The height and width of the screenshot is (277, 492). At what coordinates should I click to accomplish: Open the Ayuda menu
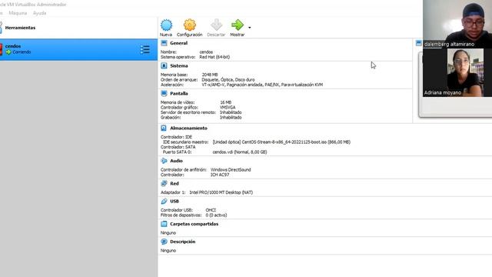pyautogui.click(x=39, y=13)
